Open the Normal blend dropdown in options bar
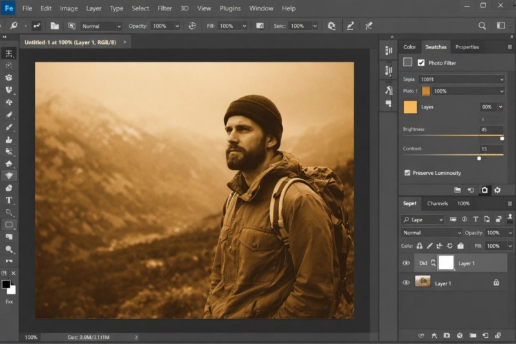Screen dimensions: 516x344 pyautogui.click(x=101, y=26)
